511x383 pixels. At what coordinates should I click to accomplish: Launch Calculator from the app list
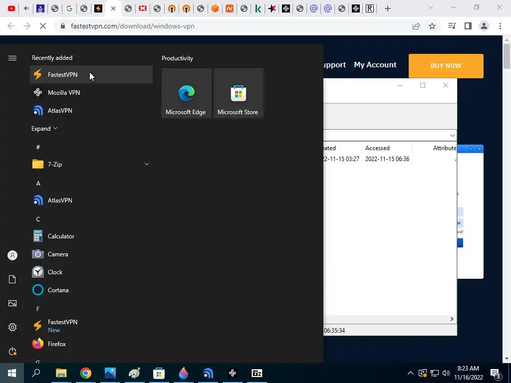pos(91,236)
